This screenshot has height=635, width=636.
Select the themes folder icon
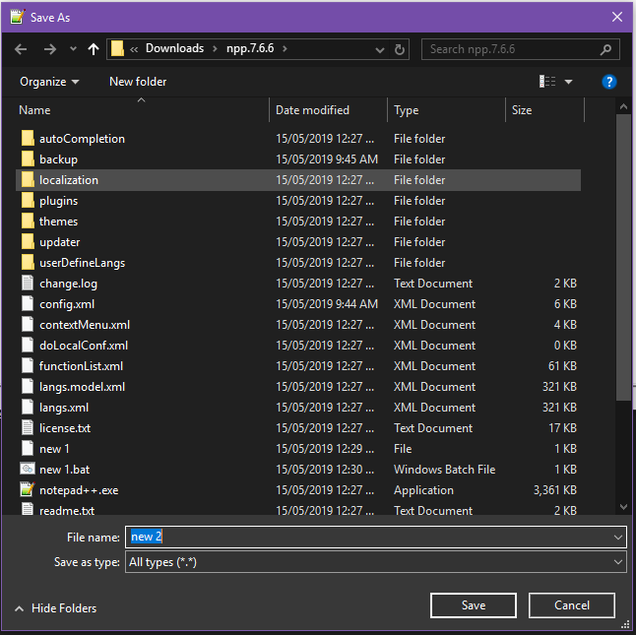pyautogui.click(x=28, y=221)
